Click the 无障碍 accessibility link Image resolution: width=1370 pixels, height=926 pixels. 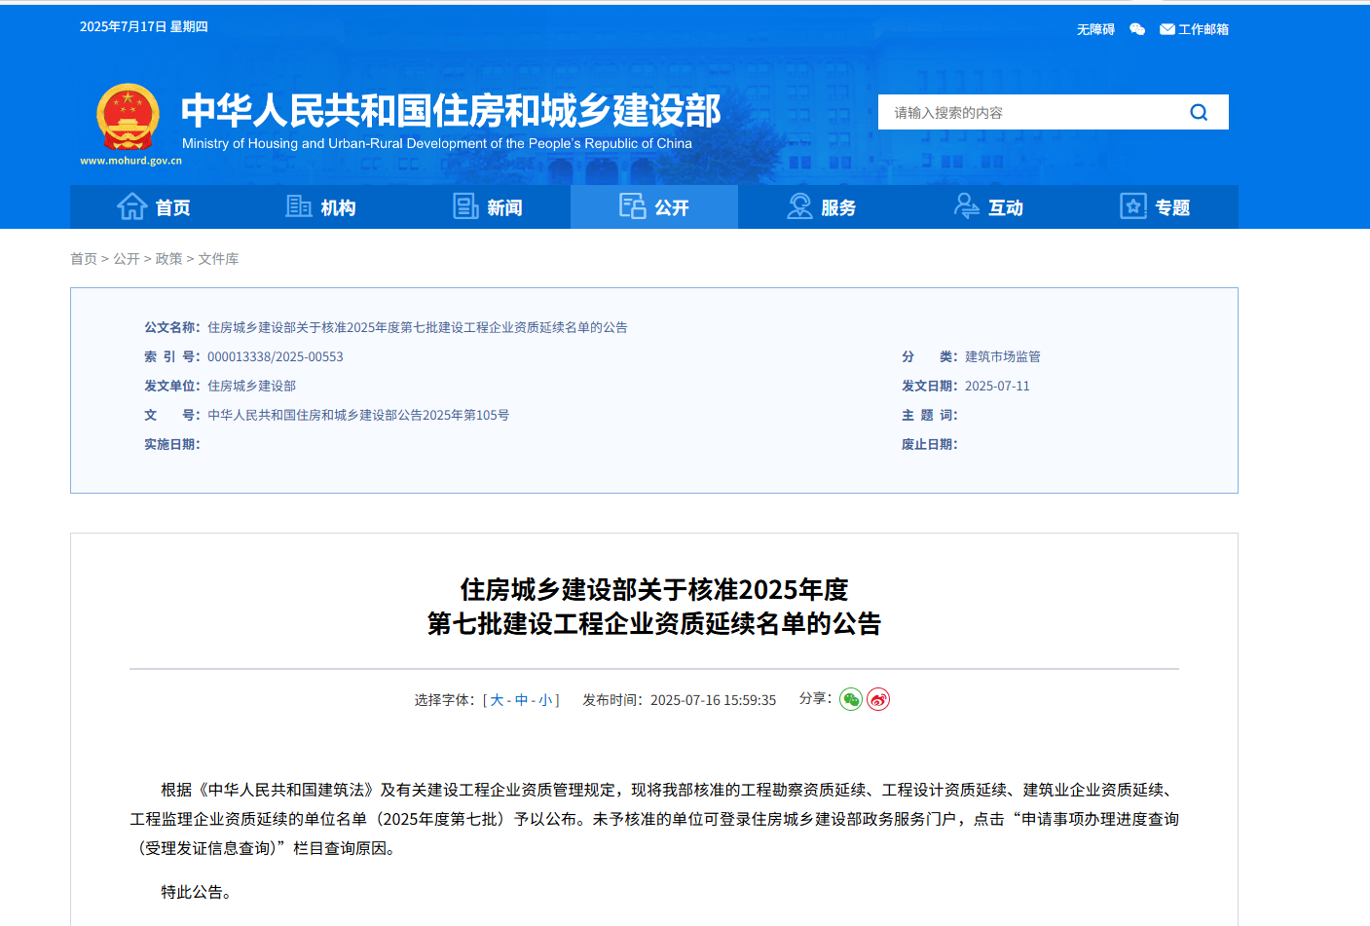click(1095, 29)
